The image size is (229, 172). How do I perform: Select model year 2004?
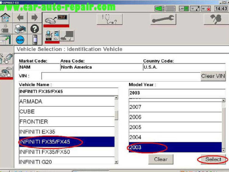click(x=175, y=137)
